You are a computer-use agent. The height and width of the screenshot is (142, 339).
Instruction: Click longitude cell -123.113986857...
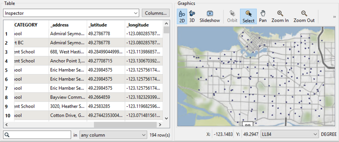pos(144,52)
